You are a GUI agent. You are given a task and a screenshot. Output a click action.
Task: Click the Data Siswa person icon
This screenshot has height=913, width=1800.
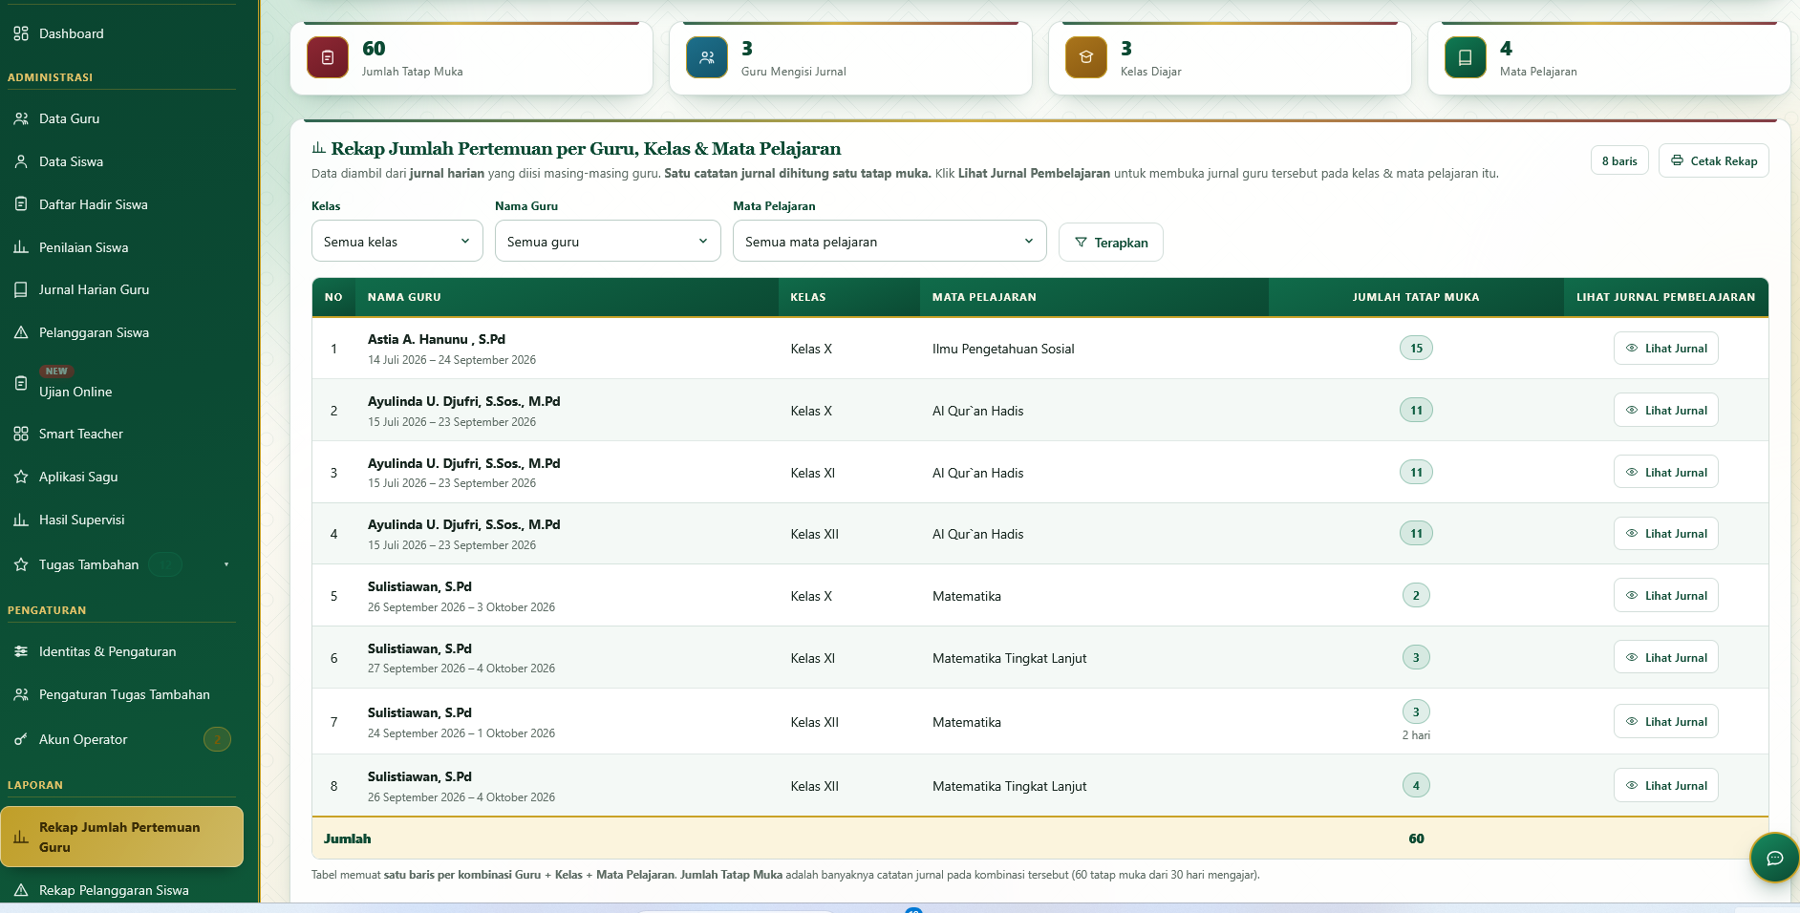[x=21, y=161]
